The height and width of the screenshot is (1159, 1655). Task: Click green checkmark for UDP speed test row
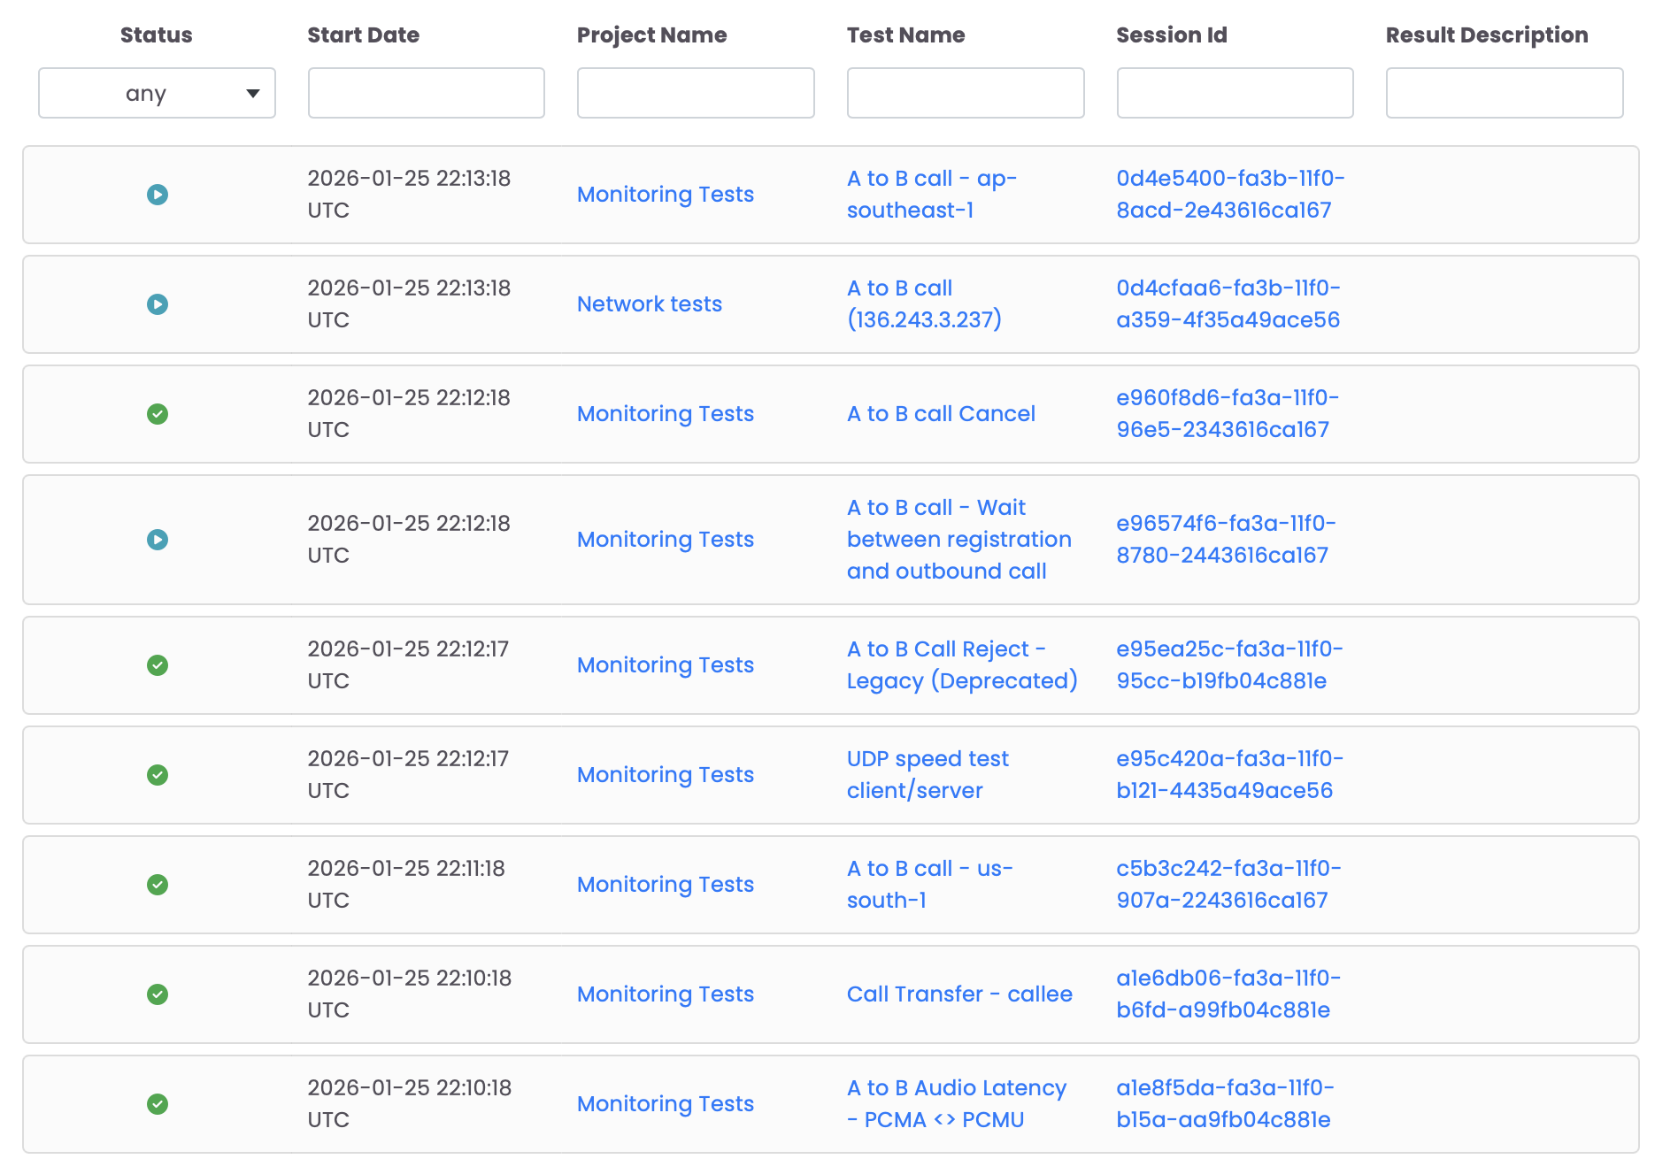(x=158, y=775)
